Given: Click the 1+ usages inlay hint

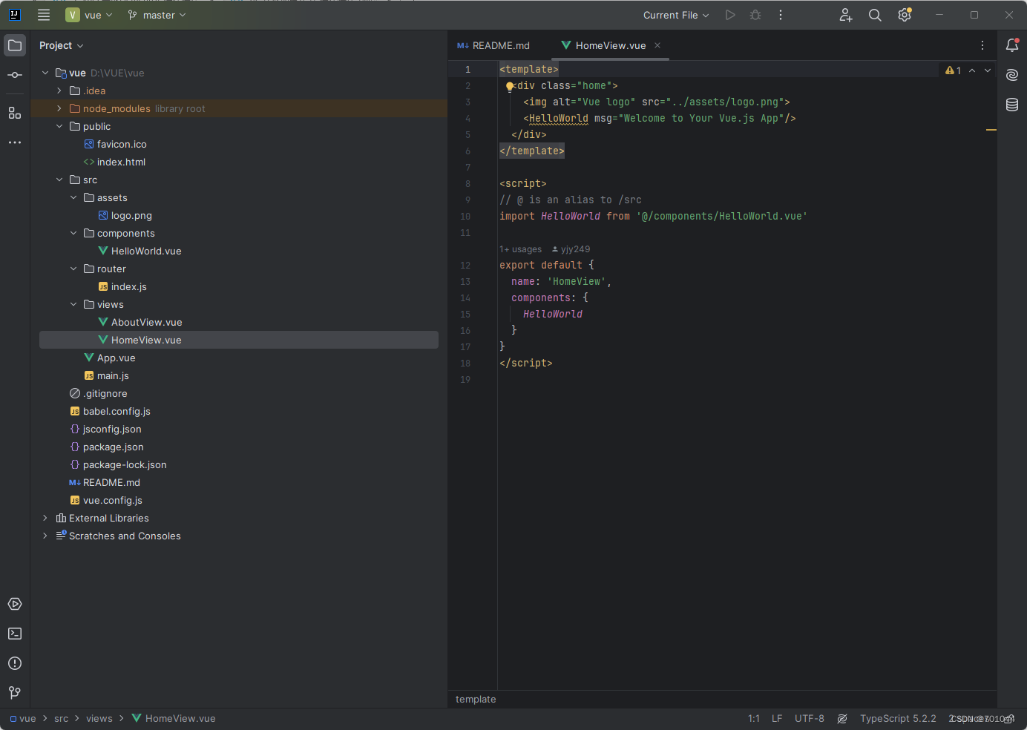Looking at the screenshot, I should click(x=520, y=249).
